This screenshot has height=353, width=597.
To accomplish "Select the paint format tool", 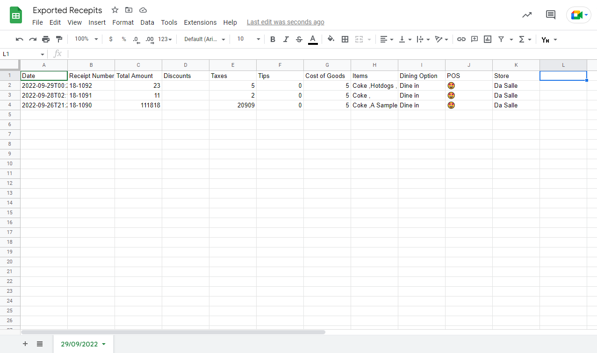I will point(58,39).
